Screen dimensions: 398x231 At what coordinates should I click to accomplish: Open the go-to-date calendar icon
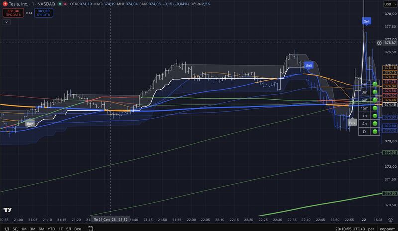[x=90, y=228]
